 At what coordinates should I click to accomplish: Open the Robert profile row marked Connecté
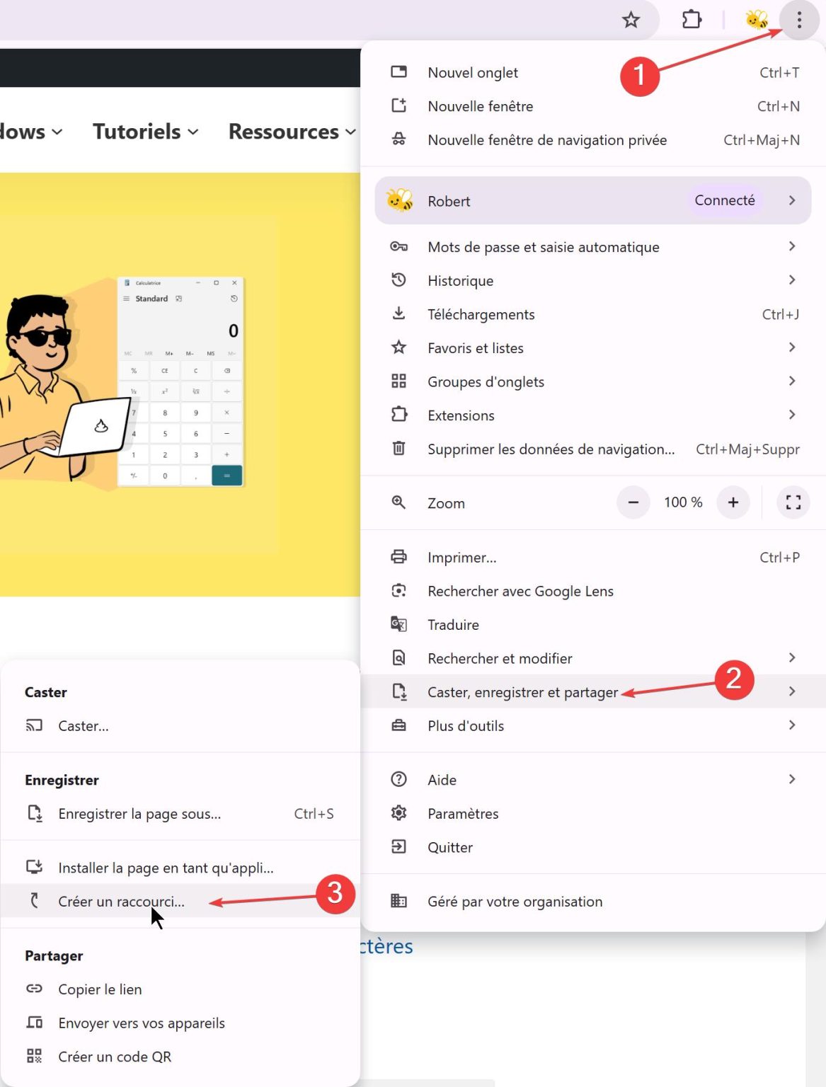coord(592,201)
